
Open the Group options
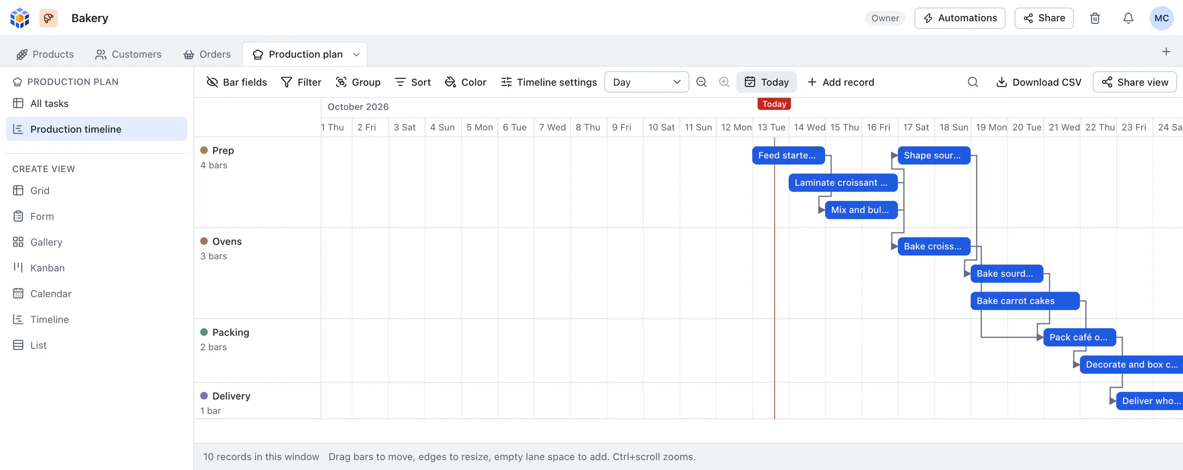point(358,82)
